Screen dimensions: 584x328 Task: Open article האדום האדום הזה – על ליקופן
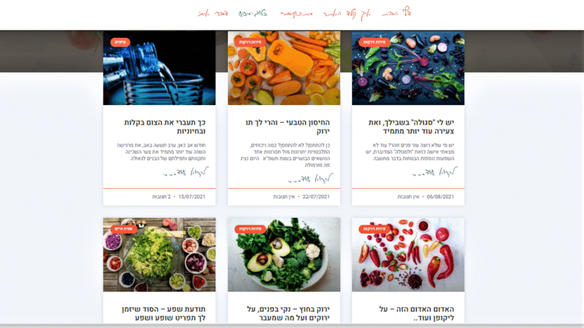(x=416, y=313)
